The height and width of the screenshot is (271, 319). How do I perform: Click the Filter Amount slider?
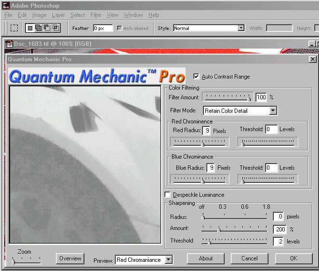click(x=227, y=97)
